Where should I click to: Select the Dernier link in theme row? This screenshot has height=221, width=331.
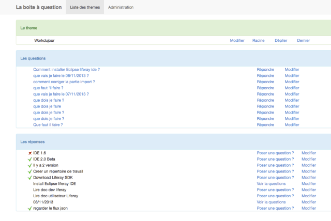[x=304, y=40]
